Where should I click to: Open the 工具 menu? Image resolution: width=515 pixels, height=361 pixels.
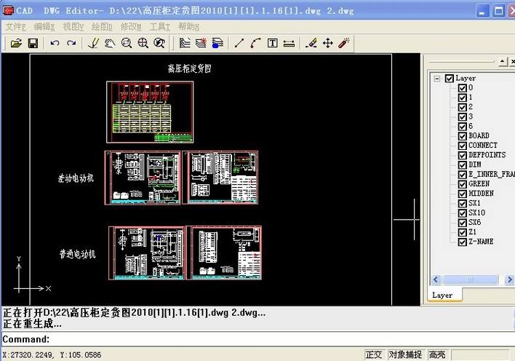click(160, 27)
